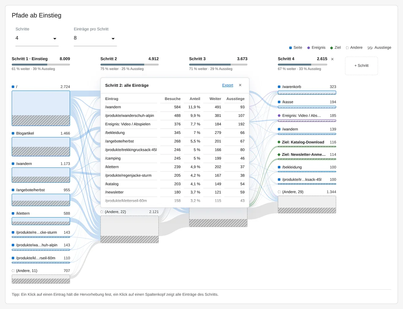The height and width of the screenshot is (309, 403).
Task: Select the Blogartikel node block
Action: (x=41, y=147)
